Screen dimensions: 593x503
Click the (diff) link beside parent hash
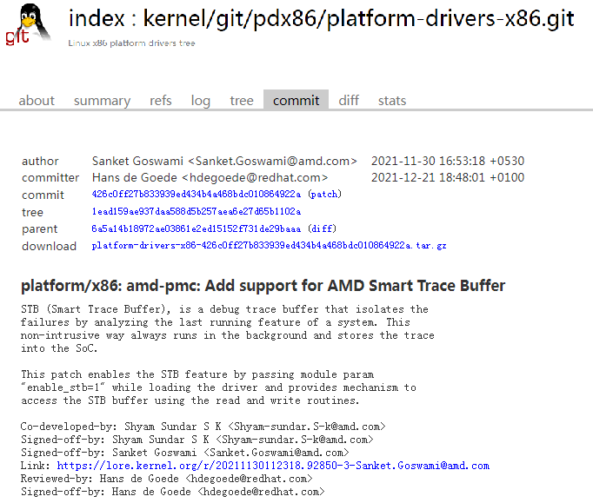322,229
